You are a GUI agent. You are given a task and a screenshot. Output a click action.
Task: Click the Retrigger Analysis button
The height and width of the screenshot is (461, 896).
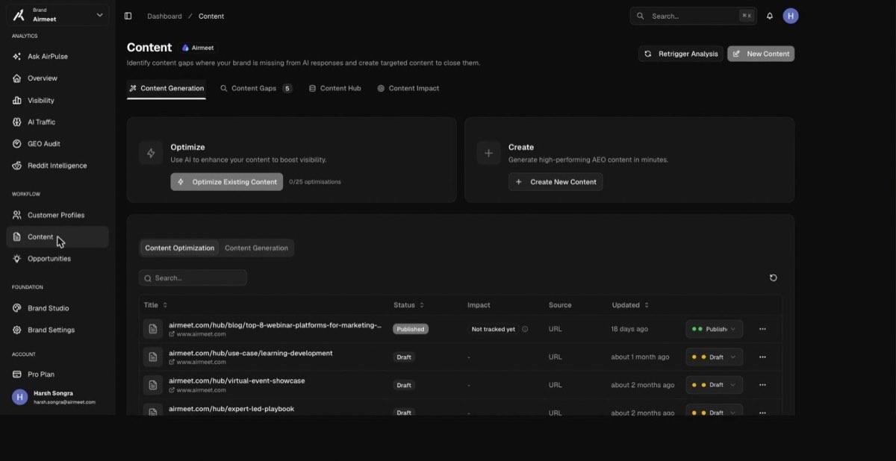click(681, 54)
